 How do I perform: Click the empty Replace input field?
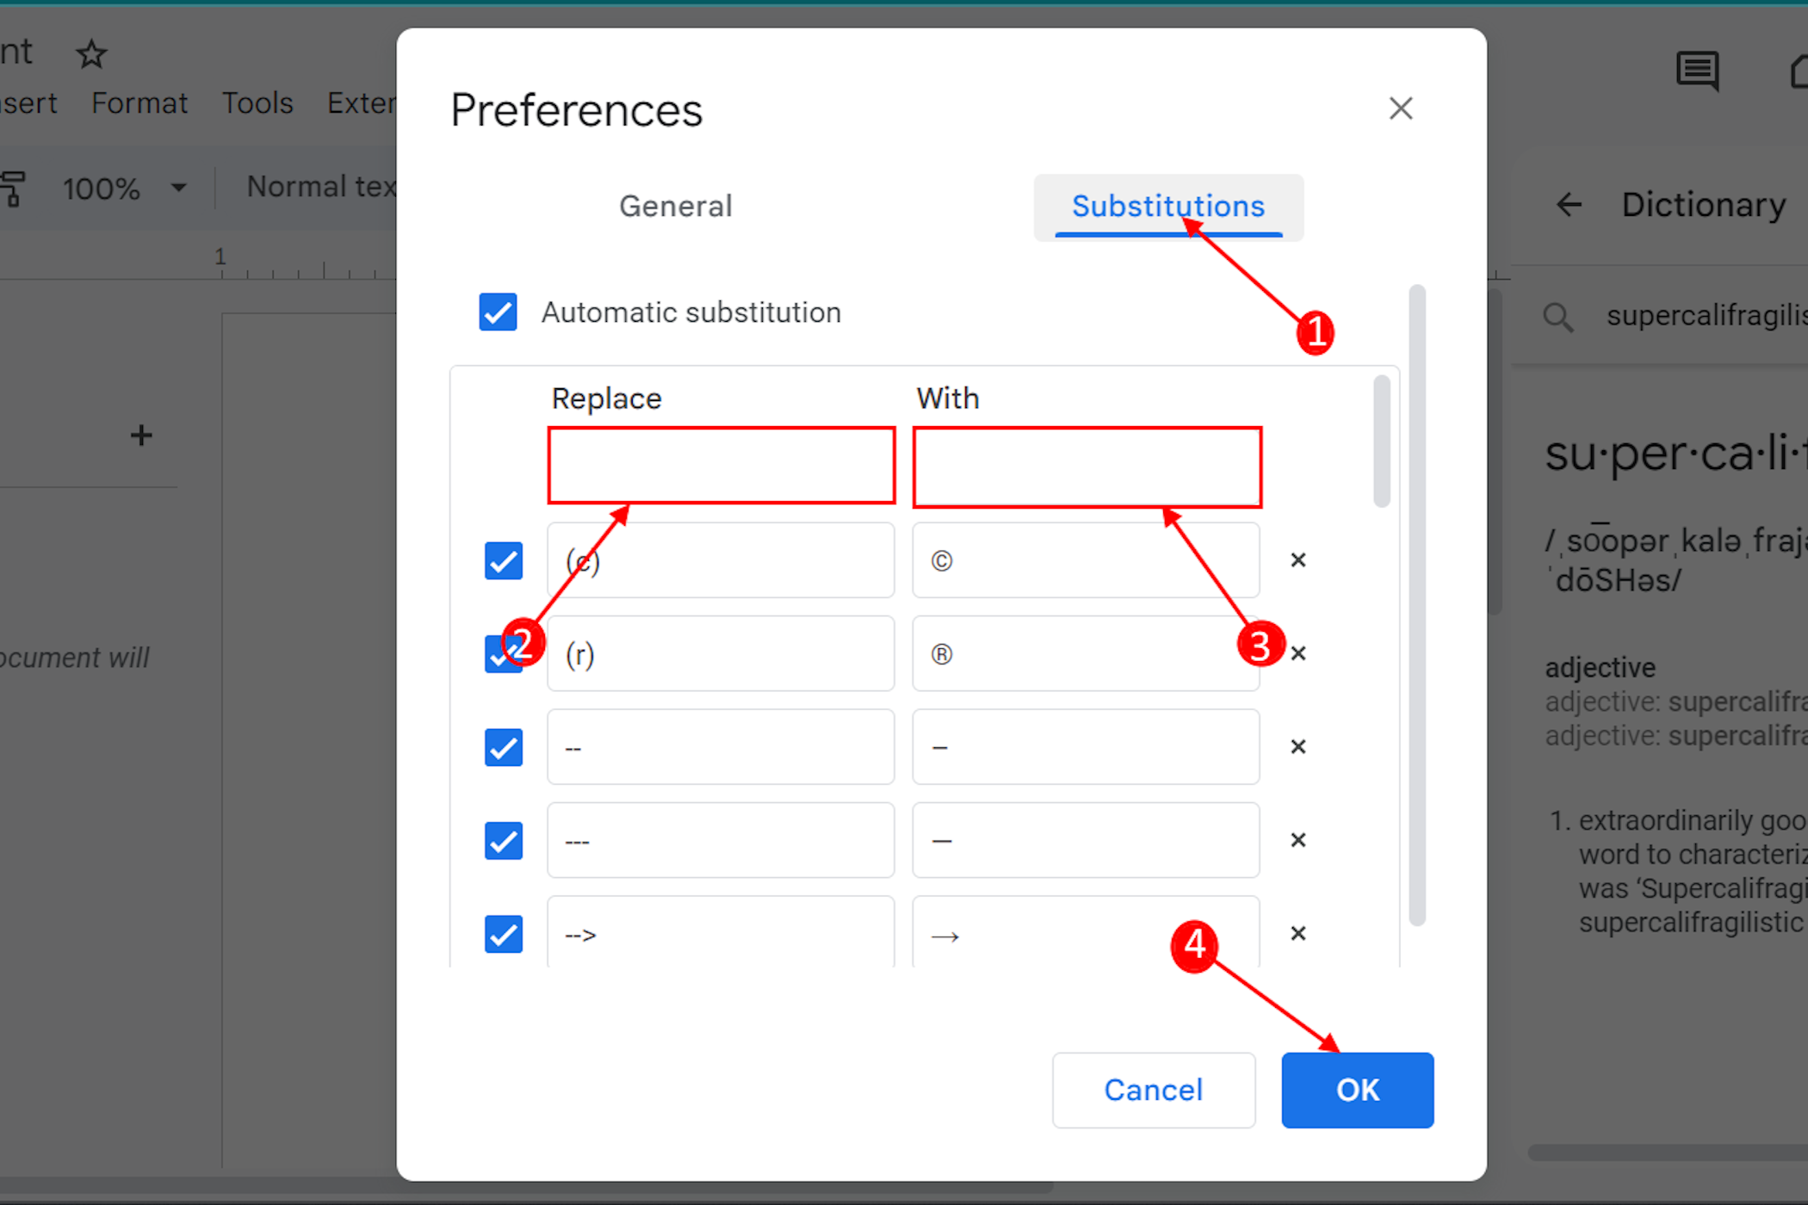pos(721,466)
